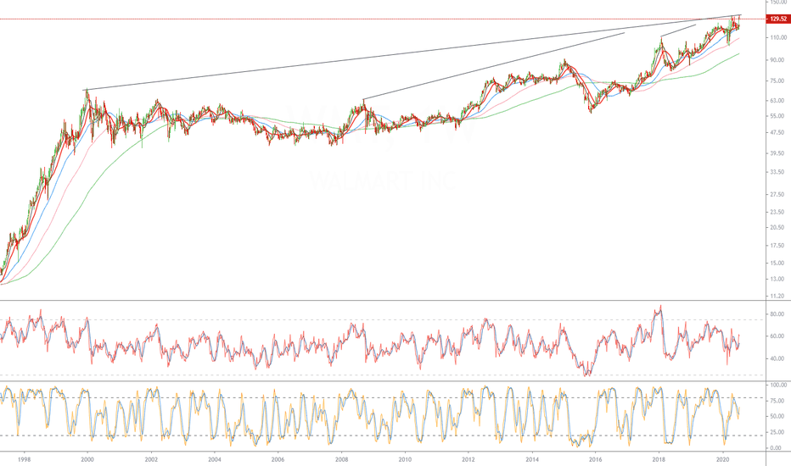Select the 2002 label on the time axis
The height and width of the screenshot is (466, 791).
pyautogui.click(x=151, y=459)
